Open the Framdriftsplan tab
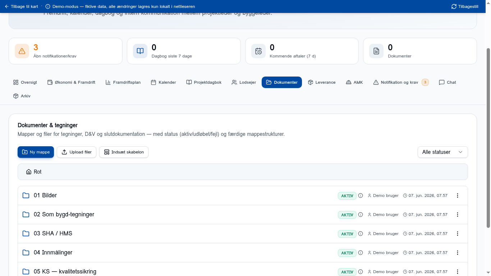This screenshot has height=276, width=491. [123, 82]
